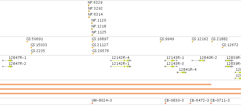Click the GS:16897 insertion marker
241x105 pixels.
click(x=93, y=42)
